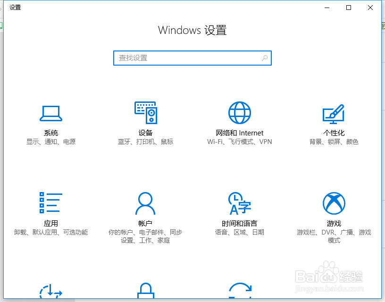
Task: Click the magnifier icon in the search box
Action: tap(265, 58)
